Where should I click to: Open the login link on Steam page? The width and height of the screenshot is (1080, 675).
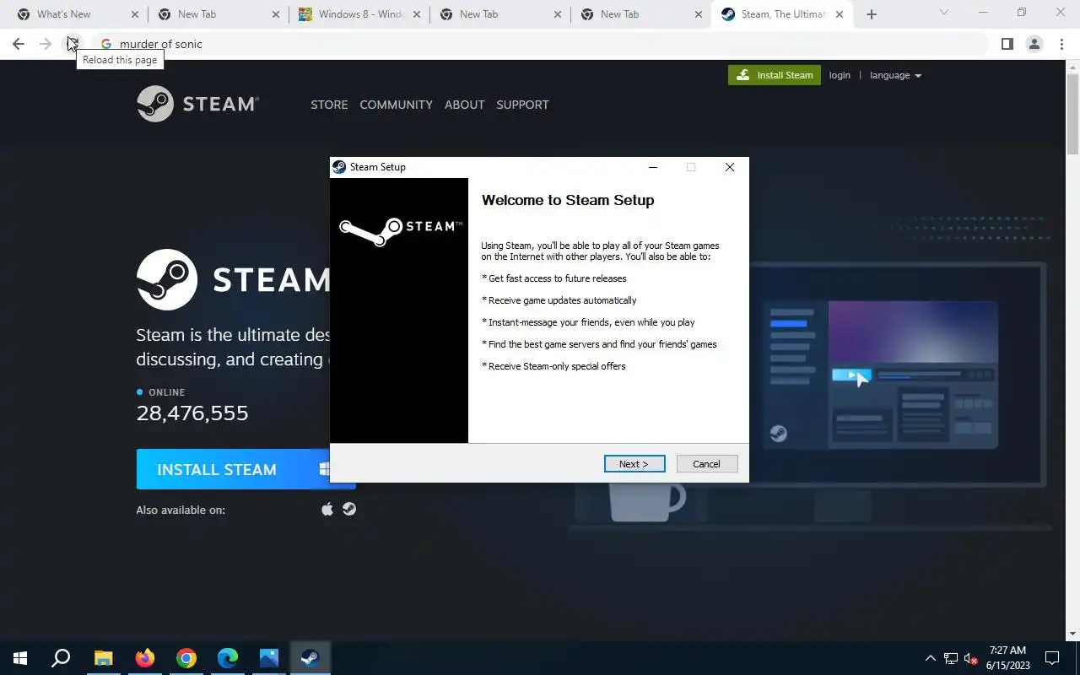click(x=840, y=75)
